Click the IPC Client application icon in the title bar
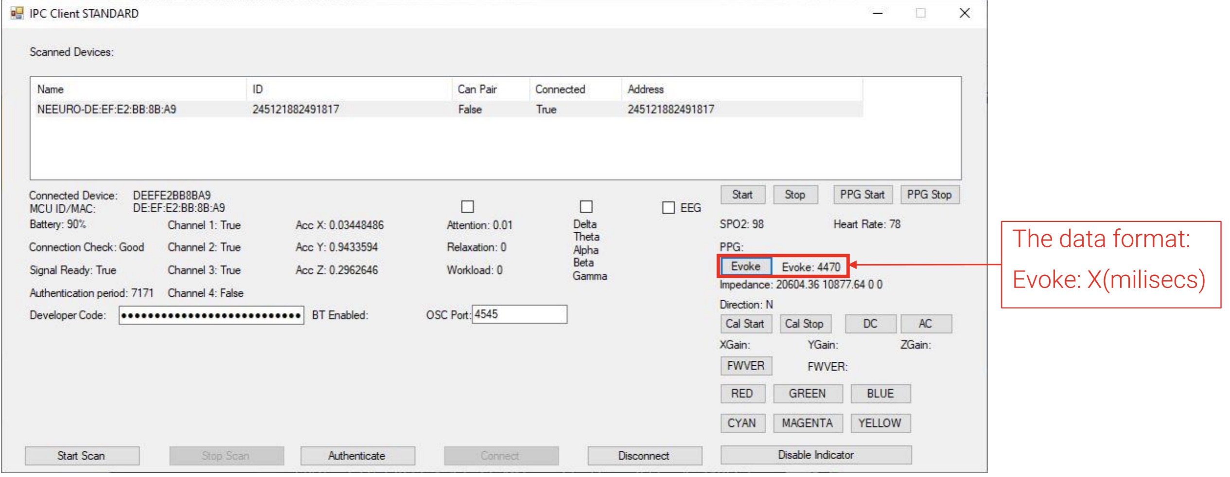The width and height of the screenshot is (1230, 477). (18, 13)
